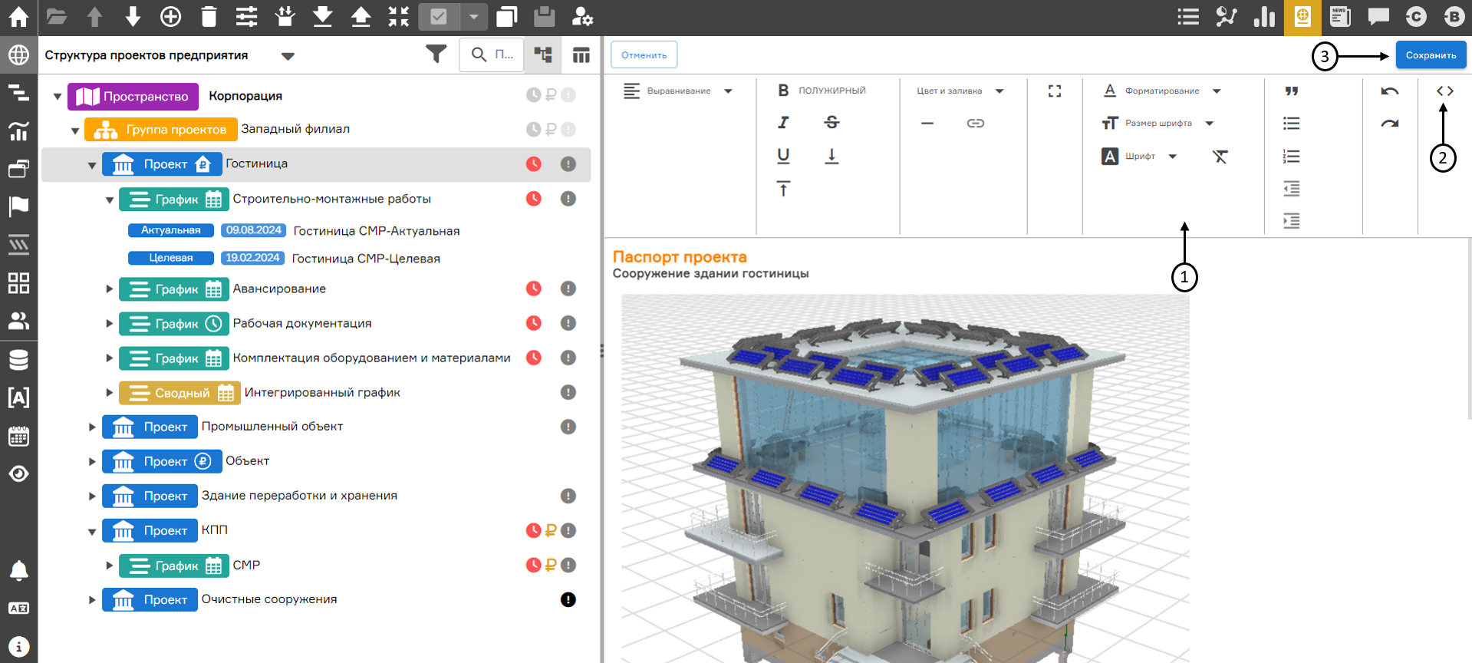This screenshot has height=663, width=1472.
Task: Open the folder icon in the top toolbar
Action: tap(57, 16)
